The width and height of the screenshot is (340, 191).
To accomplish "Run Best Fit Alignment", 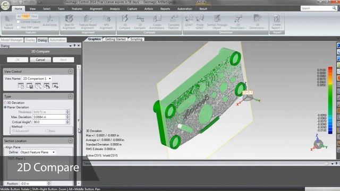I will pyautogui.click(x=69, y=22).
